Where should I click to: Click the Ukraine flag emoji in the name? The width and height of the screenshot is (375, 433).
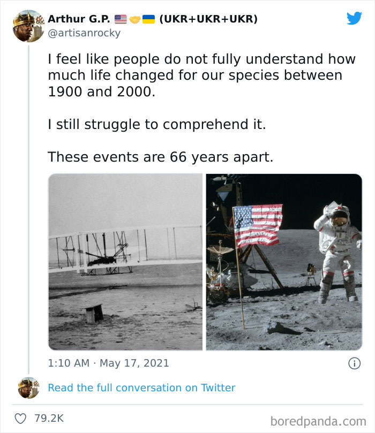(x=148, y=19)
